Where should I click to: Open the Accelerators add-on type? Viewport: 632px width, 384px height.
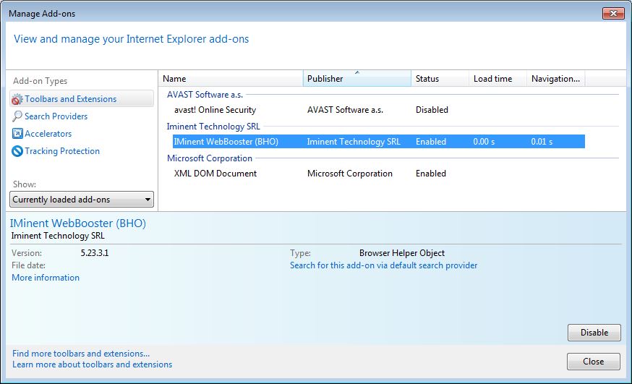pos(48,133)
